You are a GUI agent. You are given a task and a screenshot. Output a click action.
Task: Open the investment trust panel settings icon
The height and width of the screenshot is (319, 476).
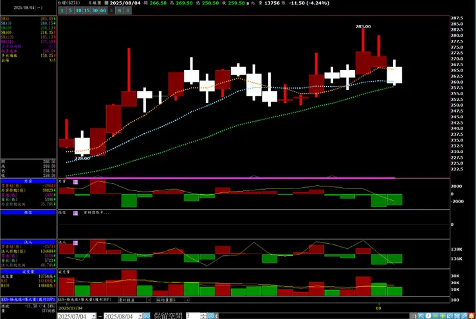(x=75, y=213)
